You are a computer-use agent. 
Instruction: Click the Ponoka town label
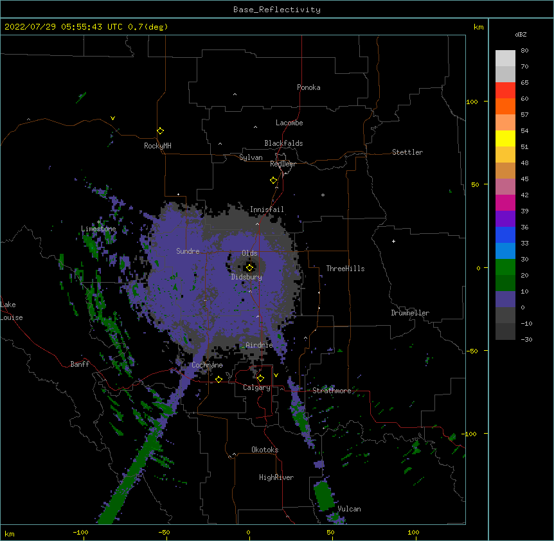308,87
